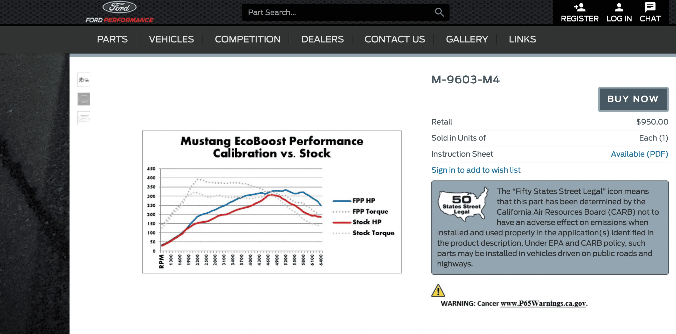Click the Stock Torque legend entry
Image resolution: width=676 pixels, height=334 pixels.
click(x=363, y=233)
